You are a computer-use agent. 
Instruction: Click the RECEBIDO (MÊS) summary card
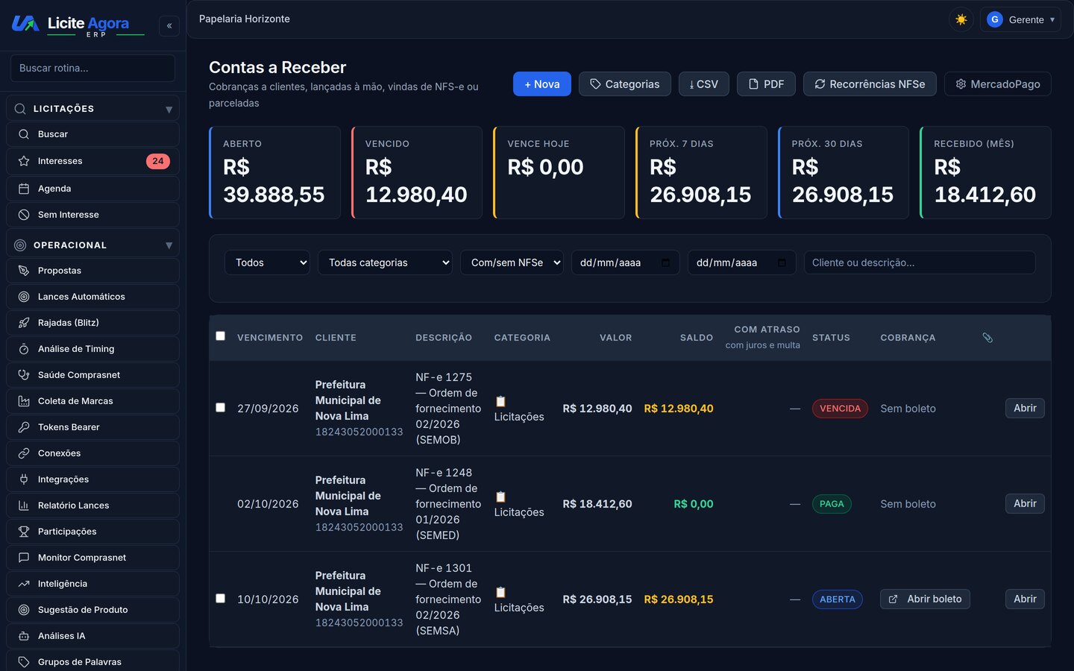click(x=985, y=172)
